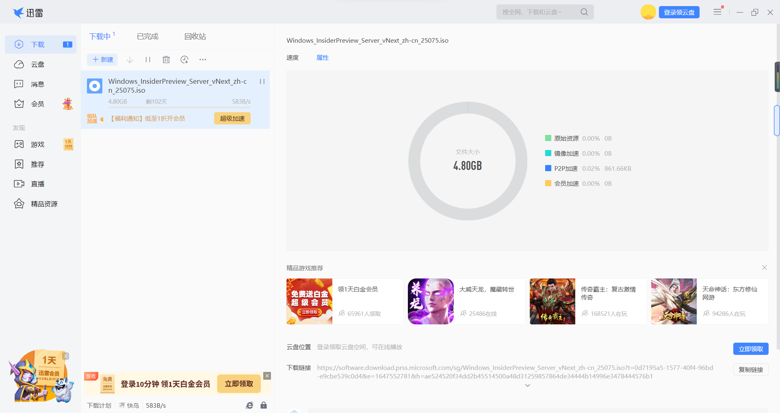Image resolution: width=780 pixels, height=413 pixels.
Task: Open the 传奇霸主 game card thumbnail
Action: (552, 301)
